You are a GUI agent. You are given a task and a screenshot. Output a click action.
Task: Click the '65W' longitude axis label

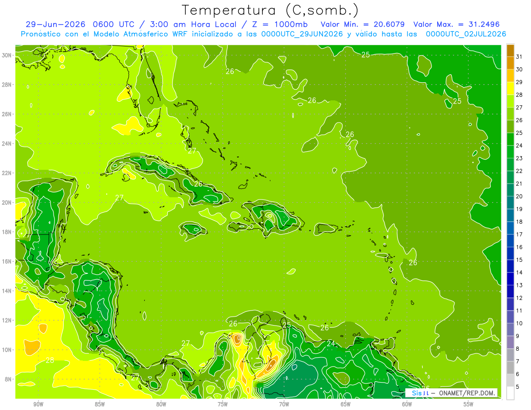click(346, 404)
